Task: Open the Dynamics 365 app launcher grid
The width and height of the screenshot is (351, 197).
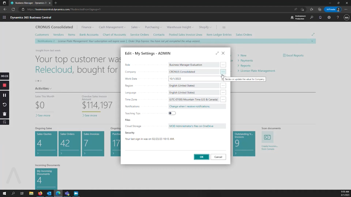Action: point(4,17)
